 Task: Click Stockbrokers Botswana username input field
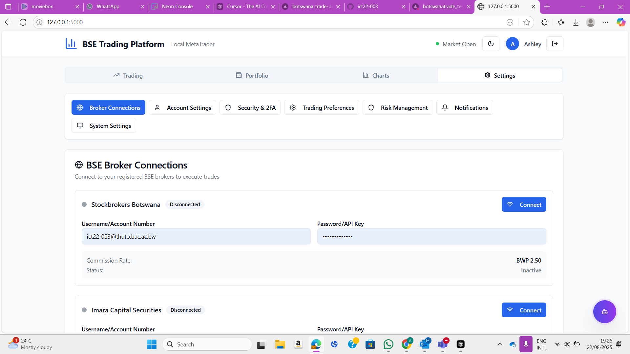tap(196, 237)
